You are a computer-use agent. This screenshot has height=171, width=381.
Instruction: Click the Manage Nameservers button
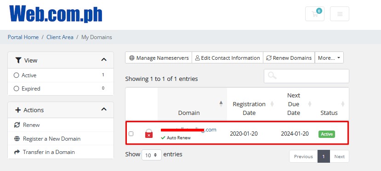pos(159,58)
